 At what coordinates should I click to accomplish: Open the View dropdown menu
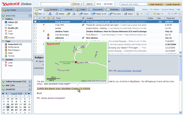point(158,14)
